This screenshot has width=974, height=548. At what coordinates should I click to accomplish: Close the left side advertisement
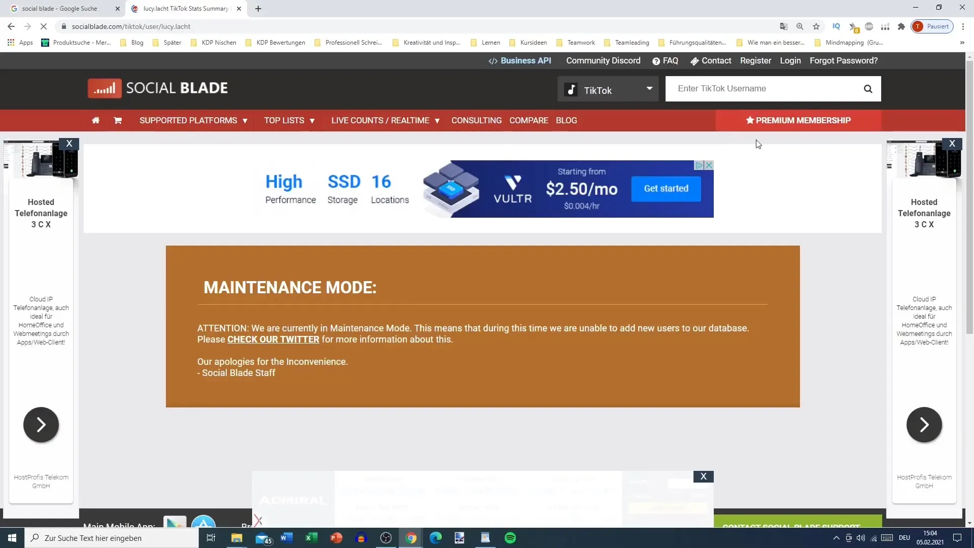[69, 144]
